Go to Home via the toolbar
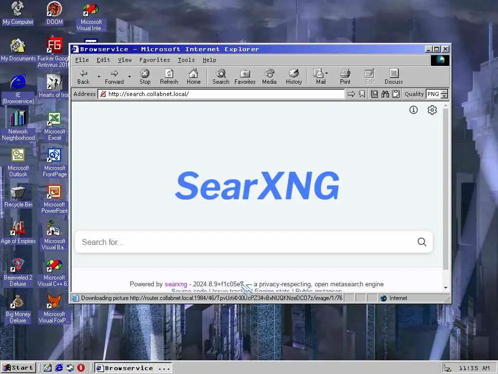498x374 pixels. coord(194,77)
